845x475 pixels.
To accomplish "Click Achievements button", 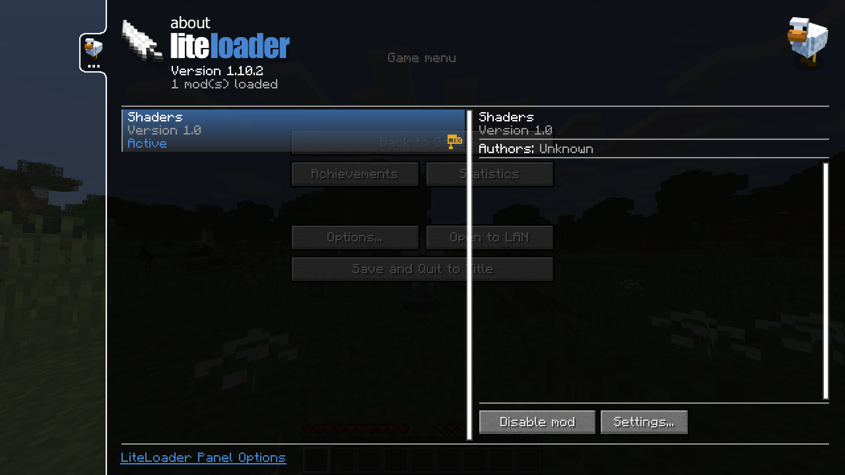I will point(355,174).
